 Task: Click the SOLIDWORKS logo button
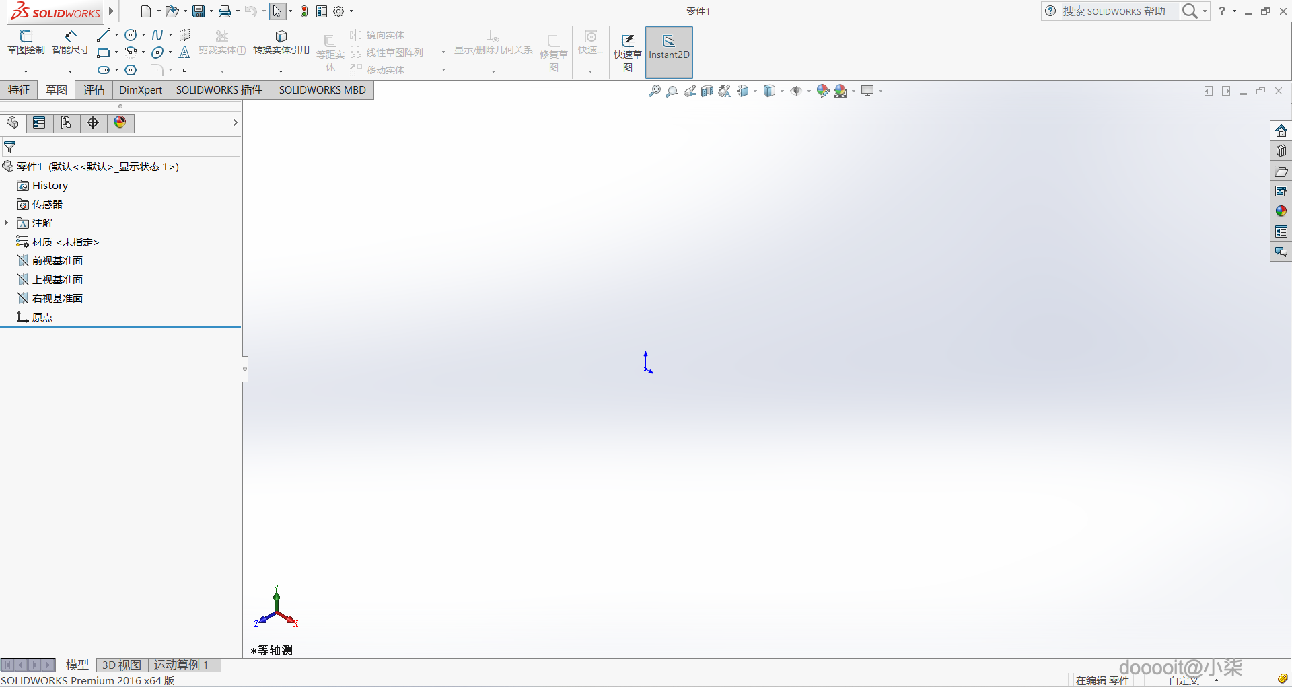point(56,11)
